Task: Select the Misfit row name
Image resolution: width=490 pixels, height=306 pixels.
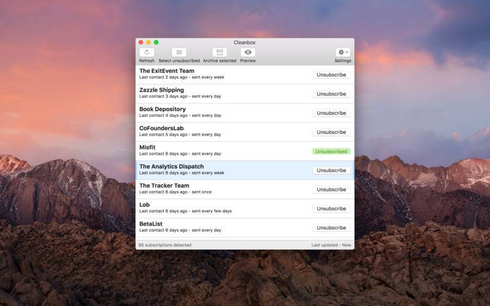Action: [147, 147]
